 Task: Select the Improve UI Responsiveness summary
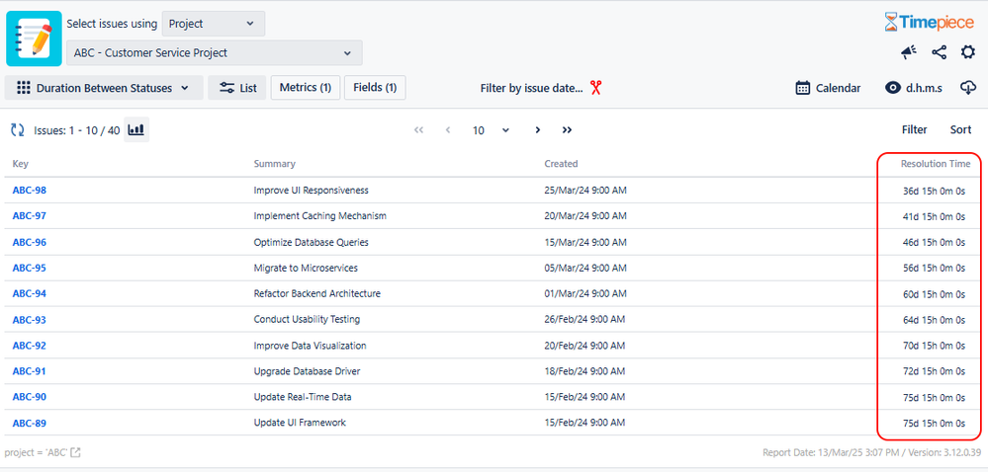click(x=312, y=190)
